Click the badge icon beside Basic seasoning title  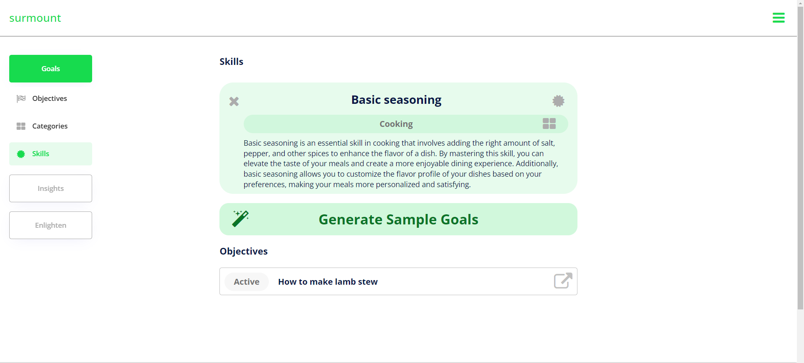558,101
